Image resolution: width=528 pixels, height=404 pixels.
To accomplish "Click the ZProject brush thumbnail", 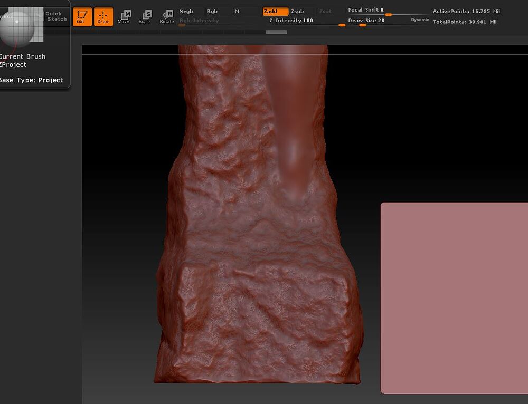I will [x=21, y=27].
